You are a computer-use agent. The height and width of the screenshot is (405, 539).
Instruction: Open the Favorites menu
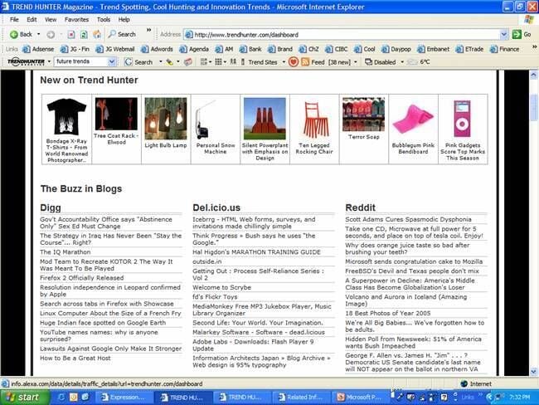tap(76, 18)
